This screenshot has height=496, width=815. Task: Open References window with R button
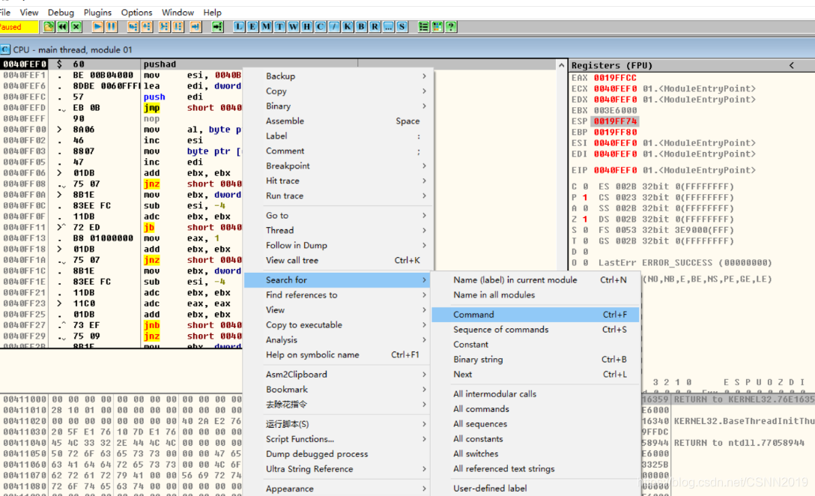pyautogui.click(x=375, y=26)
